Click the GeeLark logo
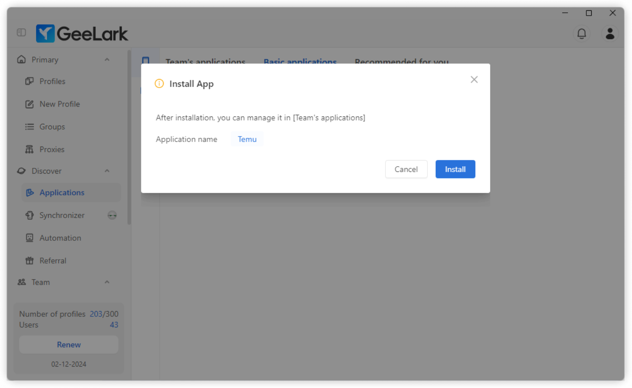 pyautogui.click(x=82, y=33)
